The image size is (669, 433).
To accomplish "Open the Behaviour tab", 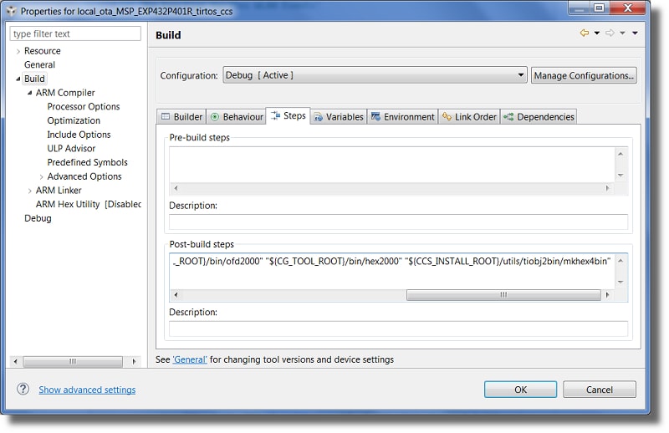I will tap(237, 116).
